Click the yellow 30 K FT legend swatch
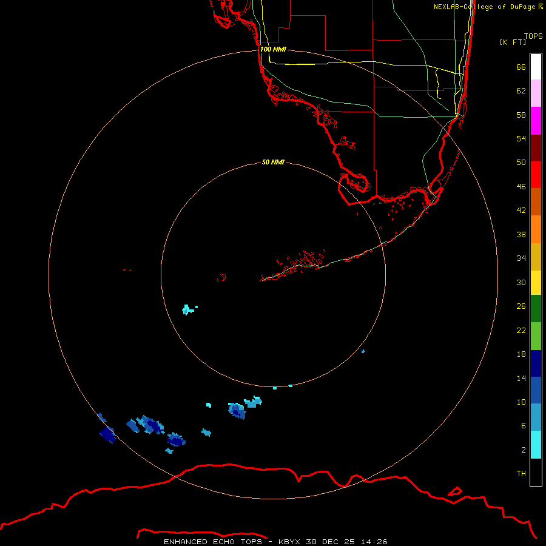 click(536, 283)
